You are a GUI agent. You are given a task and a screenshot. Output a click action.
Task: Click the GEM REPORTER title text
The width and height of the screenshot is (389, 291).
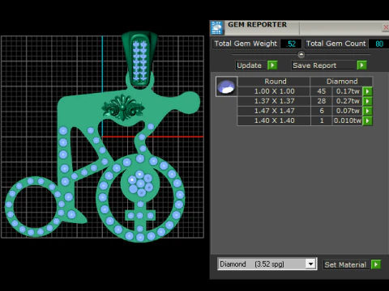[x=257, y=24]
